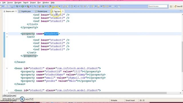Viewport: 183px width, 103px height.
Task: Click the New Java Package icon
Action: pyautogui.click(x=39, y=6)
